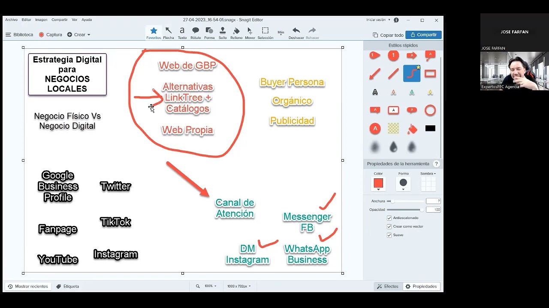549x308 pixels.
Task: Open the Sombra shadow dropdown
Action: [x=428, y=174]
